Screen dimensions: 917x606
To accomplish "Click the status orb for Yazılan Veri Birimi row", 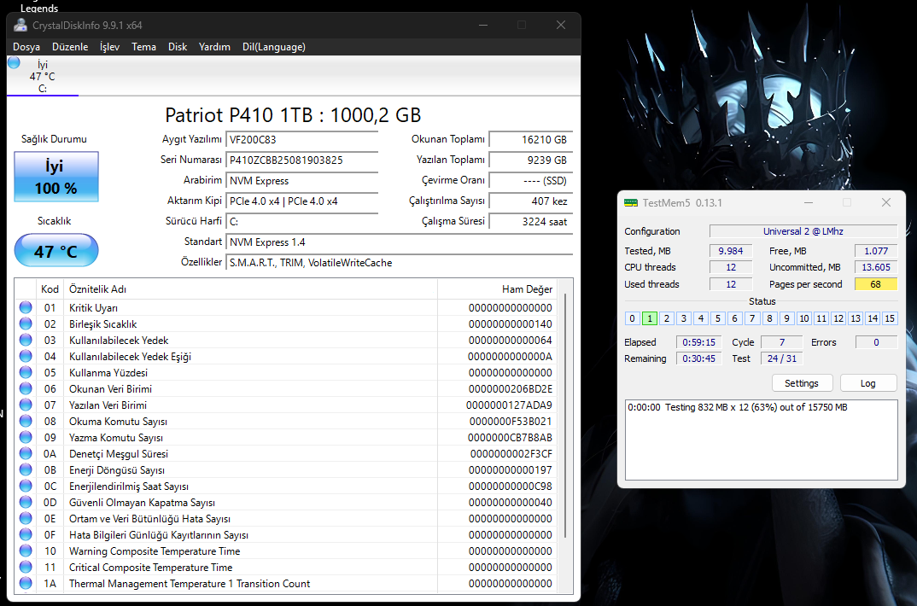I will click(x=26, y=405).
